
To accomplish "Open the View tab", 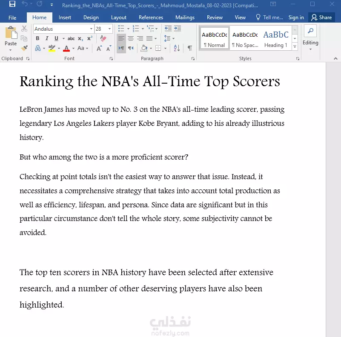I will 240,17.
